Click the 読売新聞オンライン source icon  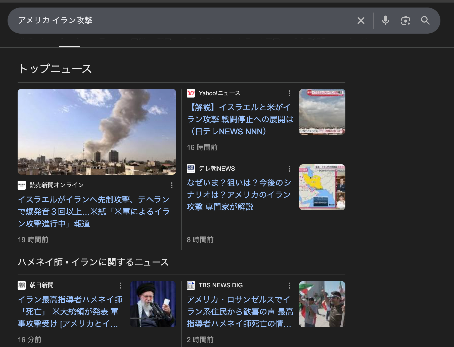[22, 185]
